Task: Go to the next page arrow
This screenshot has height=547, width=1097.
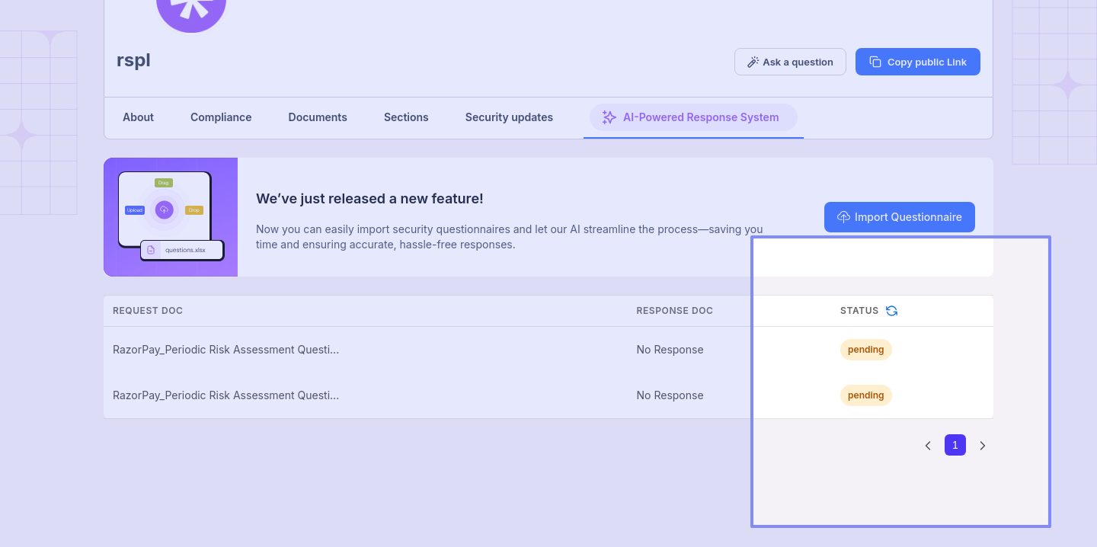Action: coord(983,446)
